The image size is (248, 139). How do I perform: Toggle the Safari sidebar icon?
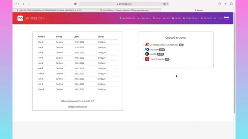pyautogui.click(x=17, y=4)
